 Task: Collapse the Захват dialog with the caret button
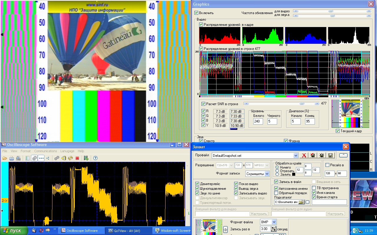click(343, 155)
